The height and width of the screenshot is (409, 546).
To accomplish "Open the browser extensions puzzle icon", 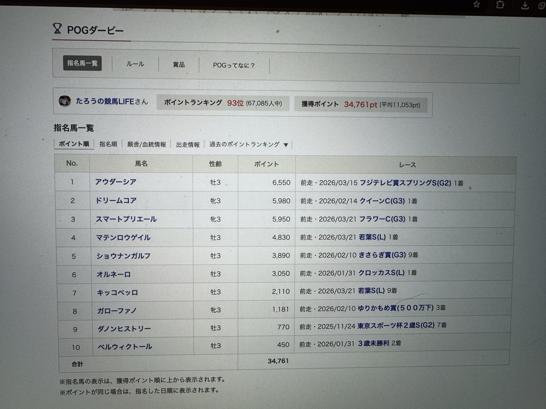I will [500, 5].
